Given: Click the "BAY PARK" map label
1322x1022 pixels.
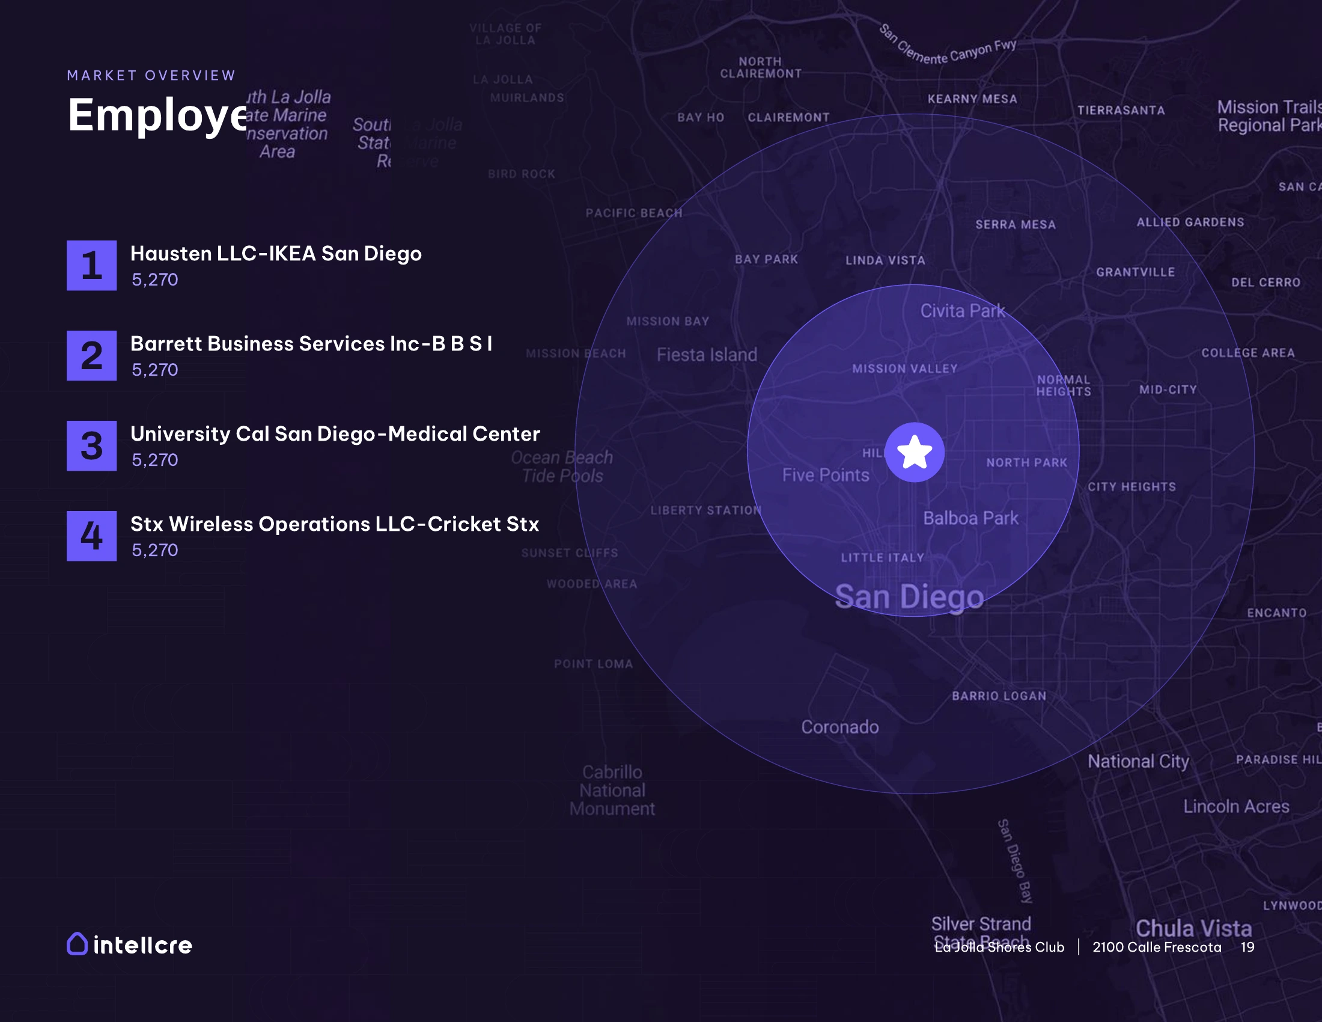Looking at the screenshot, I should click(766, 259).
